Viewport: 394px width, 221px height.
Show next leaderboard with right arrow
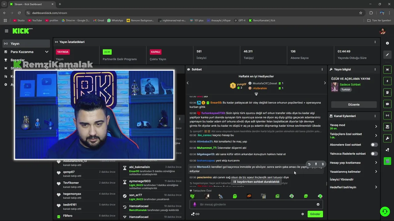[325, 83]
